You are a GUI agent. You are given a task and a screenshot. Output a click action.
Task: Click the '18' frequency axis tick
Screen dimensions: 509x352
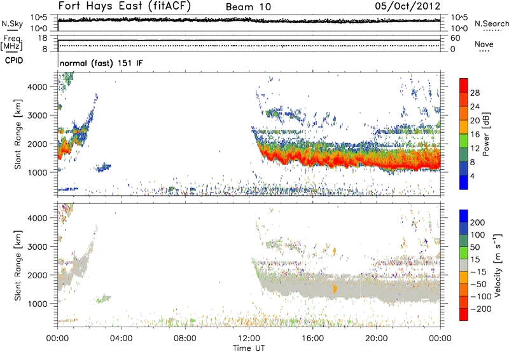[x=42, y=38]
